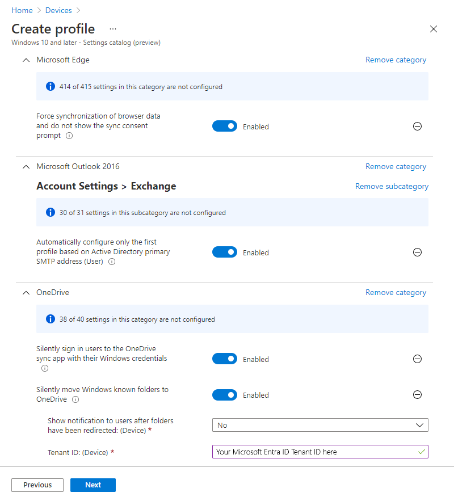Navigate to Devices via the breadcrumb
Screen dimensions: 454x501
(58, 10)
